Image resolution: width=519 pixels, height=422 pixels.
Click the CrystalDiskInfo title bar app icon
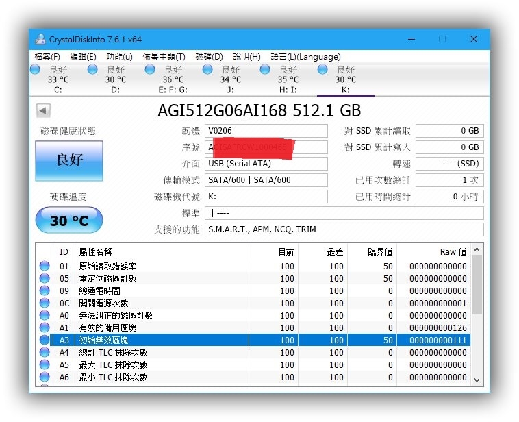pos(40,39)
